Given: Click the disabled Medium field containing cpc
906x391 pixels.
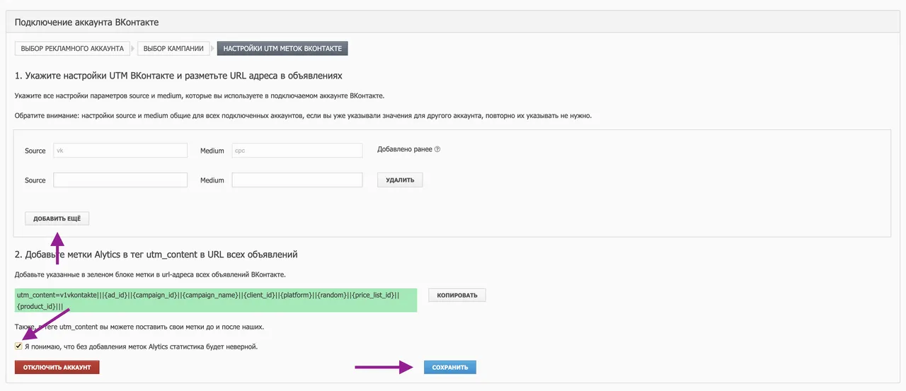Looking at the screenshot, I should click(297, 151).
